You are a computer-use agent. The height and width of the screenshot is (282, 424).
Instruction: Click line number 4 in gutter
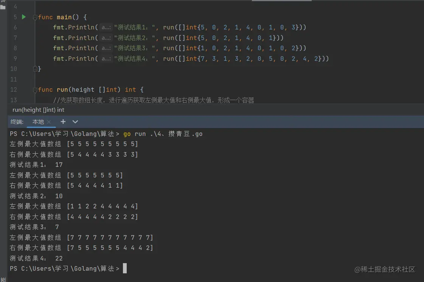point(15,6)
